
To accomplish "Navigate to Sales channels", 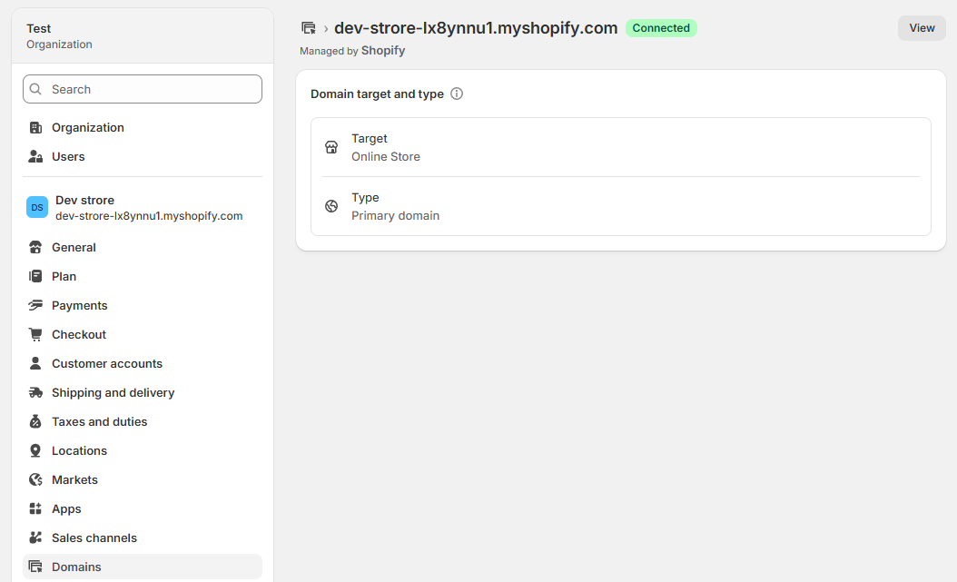I will click(x=143, y=538).
